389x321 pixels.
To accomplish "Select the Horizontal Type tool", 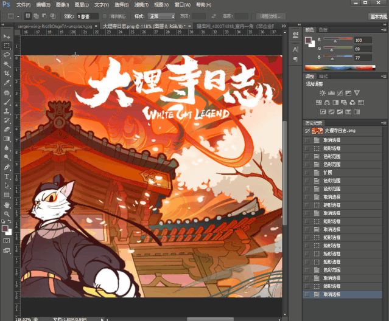I will 7,176.
